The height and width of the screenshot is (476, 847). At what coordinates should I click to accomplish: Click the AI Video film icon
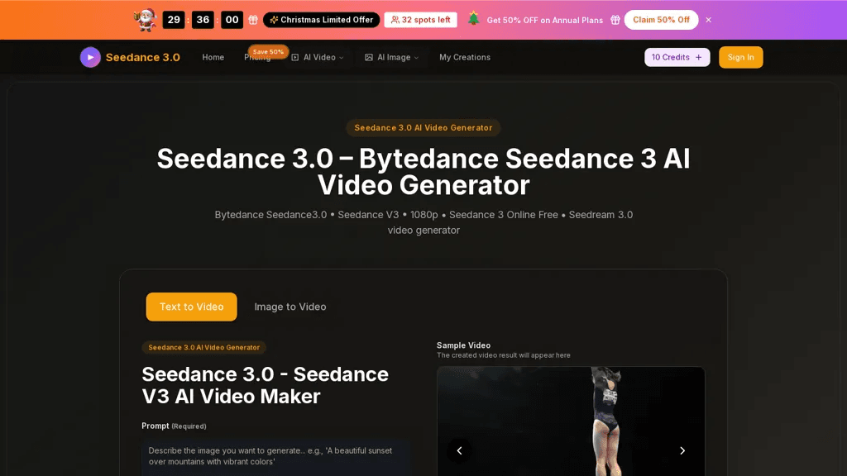pyautogui.click(x=295, y=57)
